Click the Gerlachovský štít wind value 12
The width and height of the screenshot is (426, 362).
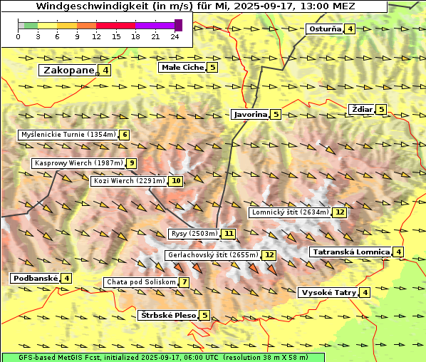click(269, 255)
